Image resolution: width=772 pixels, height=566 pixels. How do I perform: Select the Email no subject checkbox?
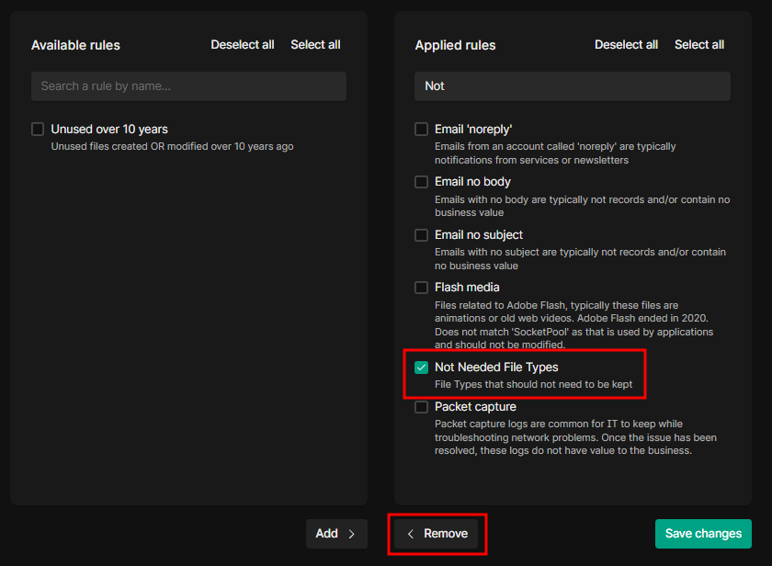click(x=422, y=235)
